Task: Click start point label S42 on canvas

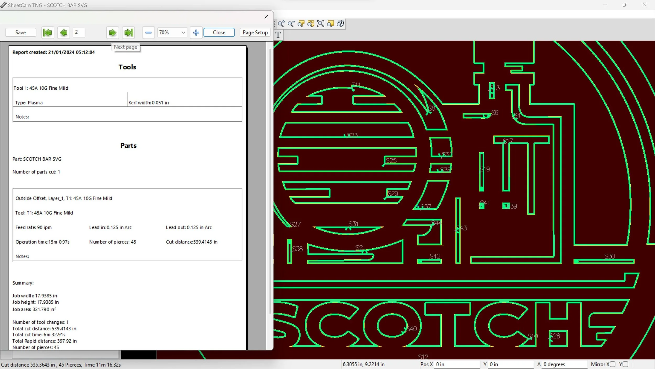Action: point(435,256)
